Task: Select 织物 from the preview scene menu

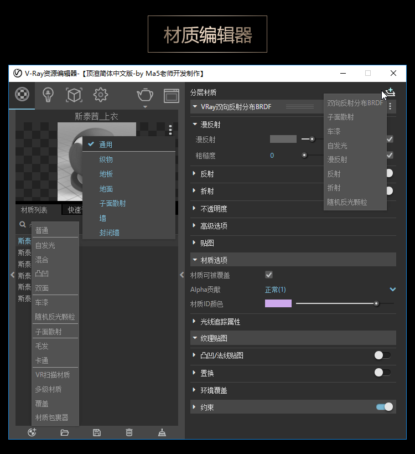Action: coord(106,159)
